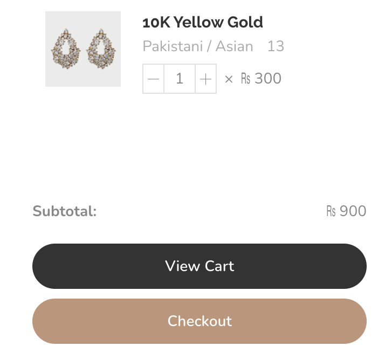385x346 pixels.
Task: Decrease quantity with the minus button
Action: pyautogui.click(x=153, y=79)
